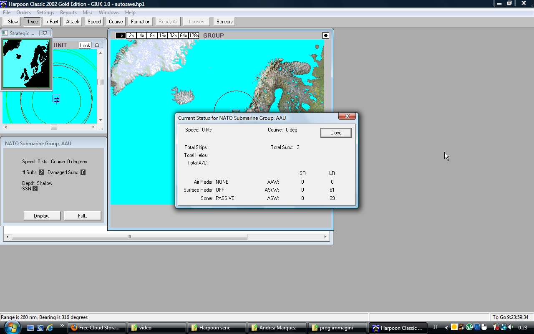Set group map zoom to 32x
This screenshot has height=334, width=534.
coord(173,35)
